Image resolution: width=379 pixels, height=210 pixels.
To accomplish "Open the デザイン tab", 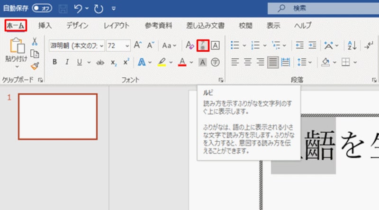I will (77, 26).
